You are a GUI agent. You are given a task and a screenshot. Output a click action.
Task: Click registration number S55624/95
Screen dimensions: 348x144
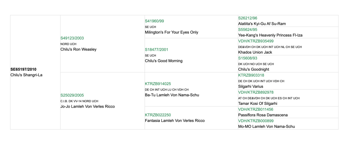(x=248, y=30)
